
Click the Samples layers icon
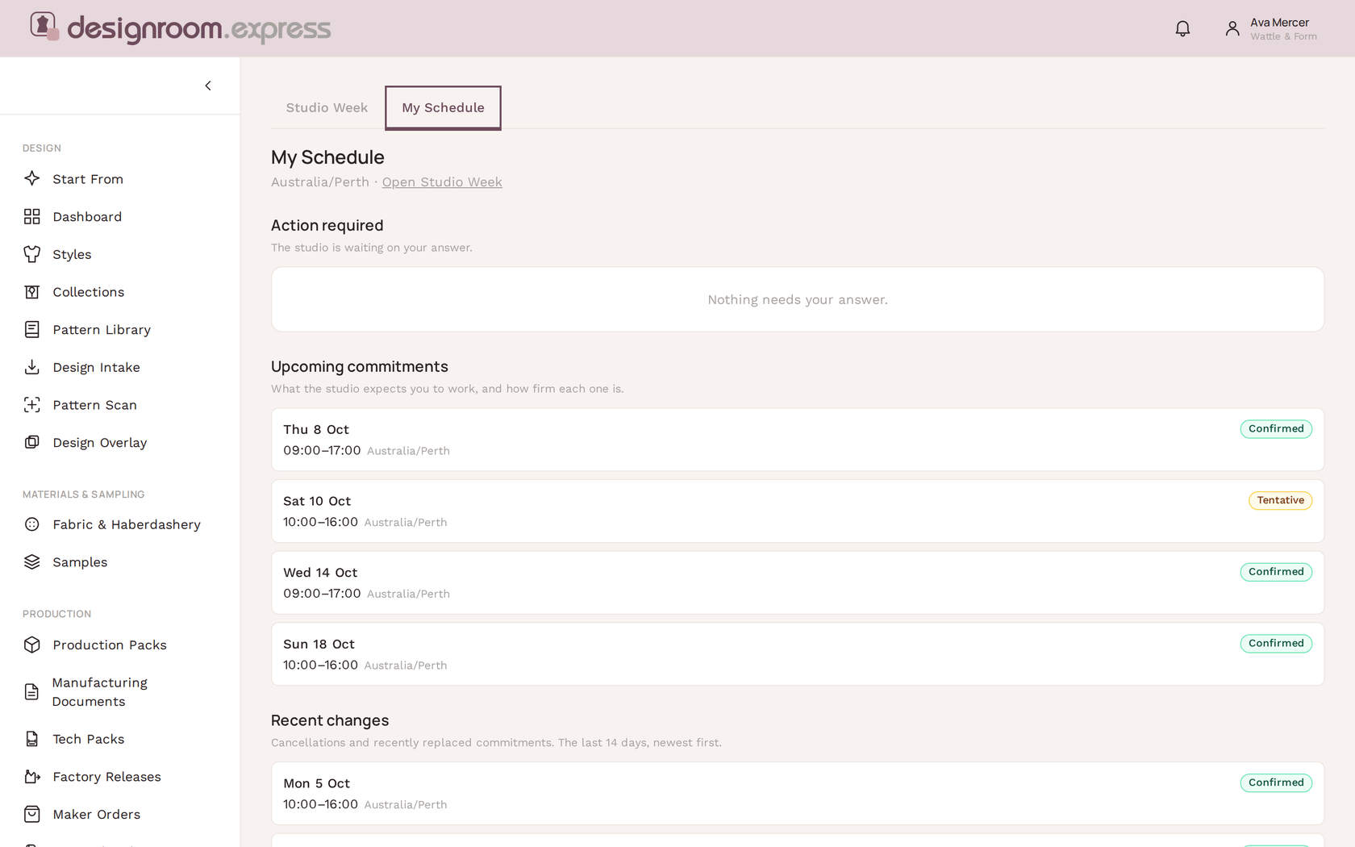pos(32,562)
